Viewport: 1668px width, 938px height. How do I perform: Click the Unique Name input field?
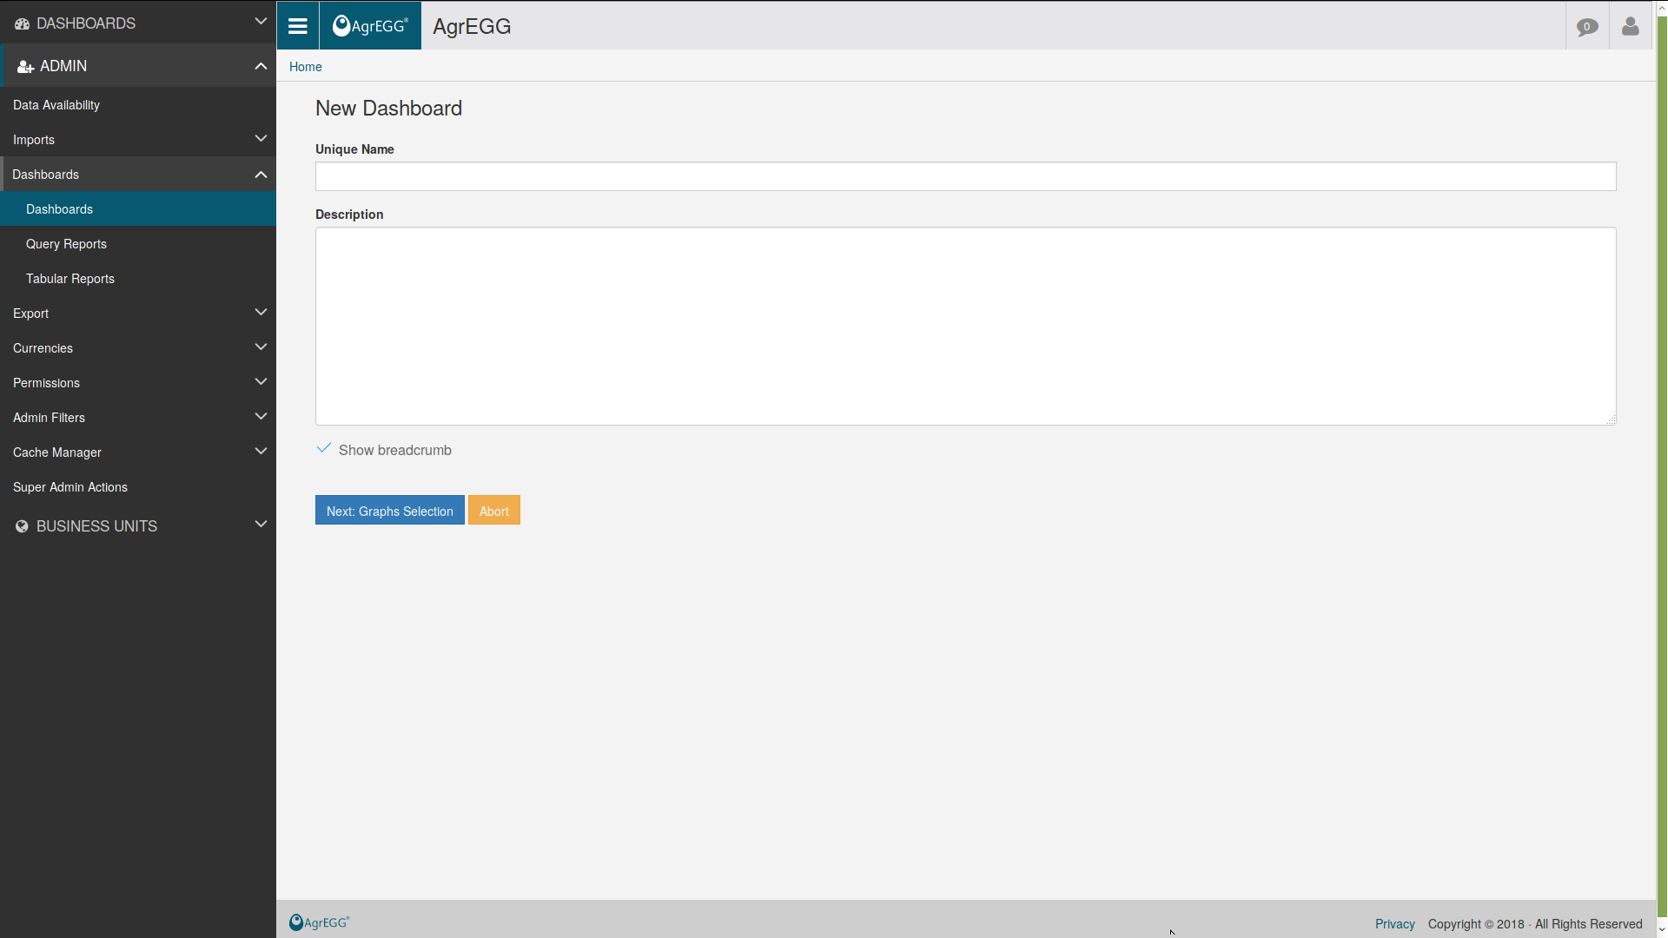pos(966,176)
